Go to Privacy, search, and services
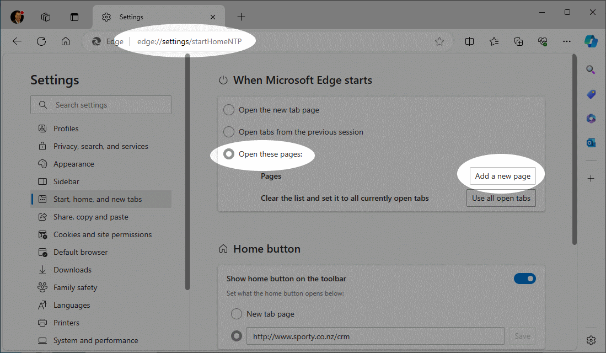Image resolution: width=606 pixels, height=353 pixels. [x=101, y=147]
